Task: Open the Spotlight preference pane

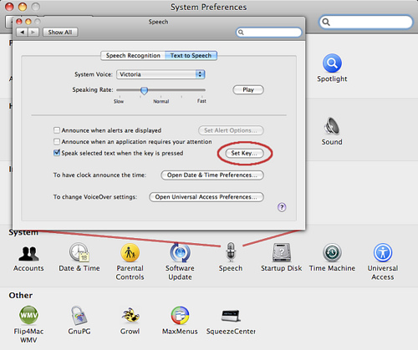Action: coord(332,68)
